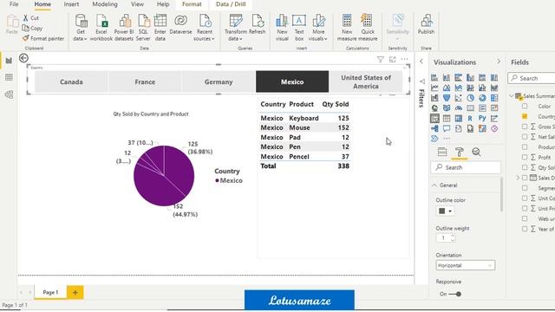Check the Profit field checkbox
Screen dimensions: 555x312
coord(525,157)
